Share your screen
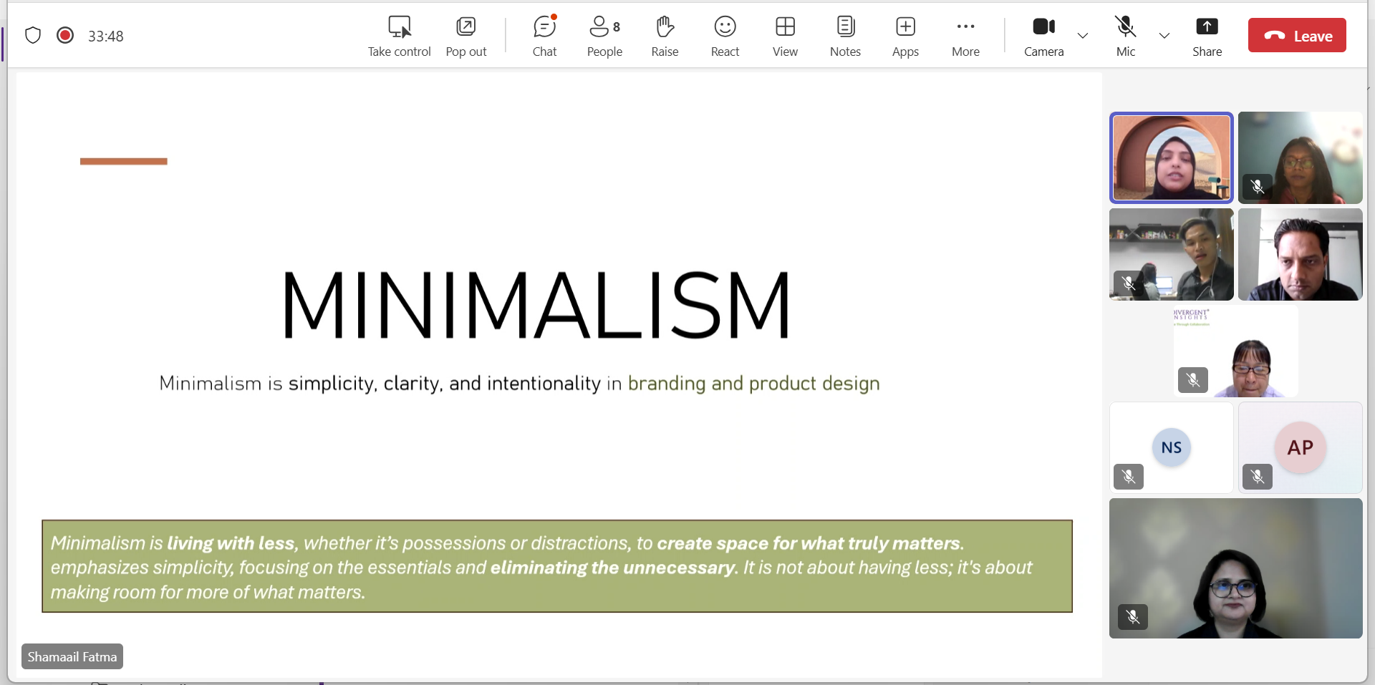Image resolution: width=1375 pixels, height=685 pixels. coord(1207,37)
